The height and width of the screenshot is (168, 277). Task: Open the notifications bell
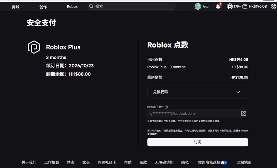[218, 7]
